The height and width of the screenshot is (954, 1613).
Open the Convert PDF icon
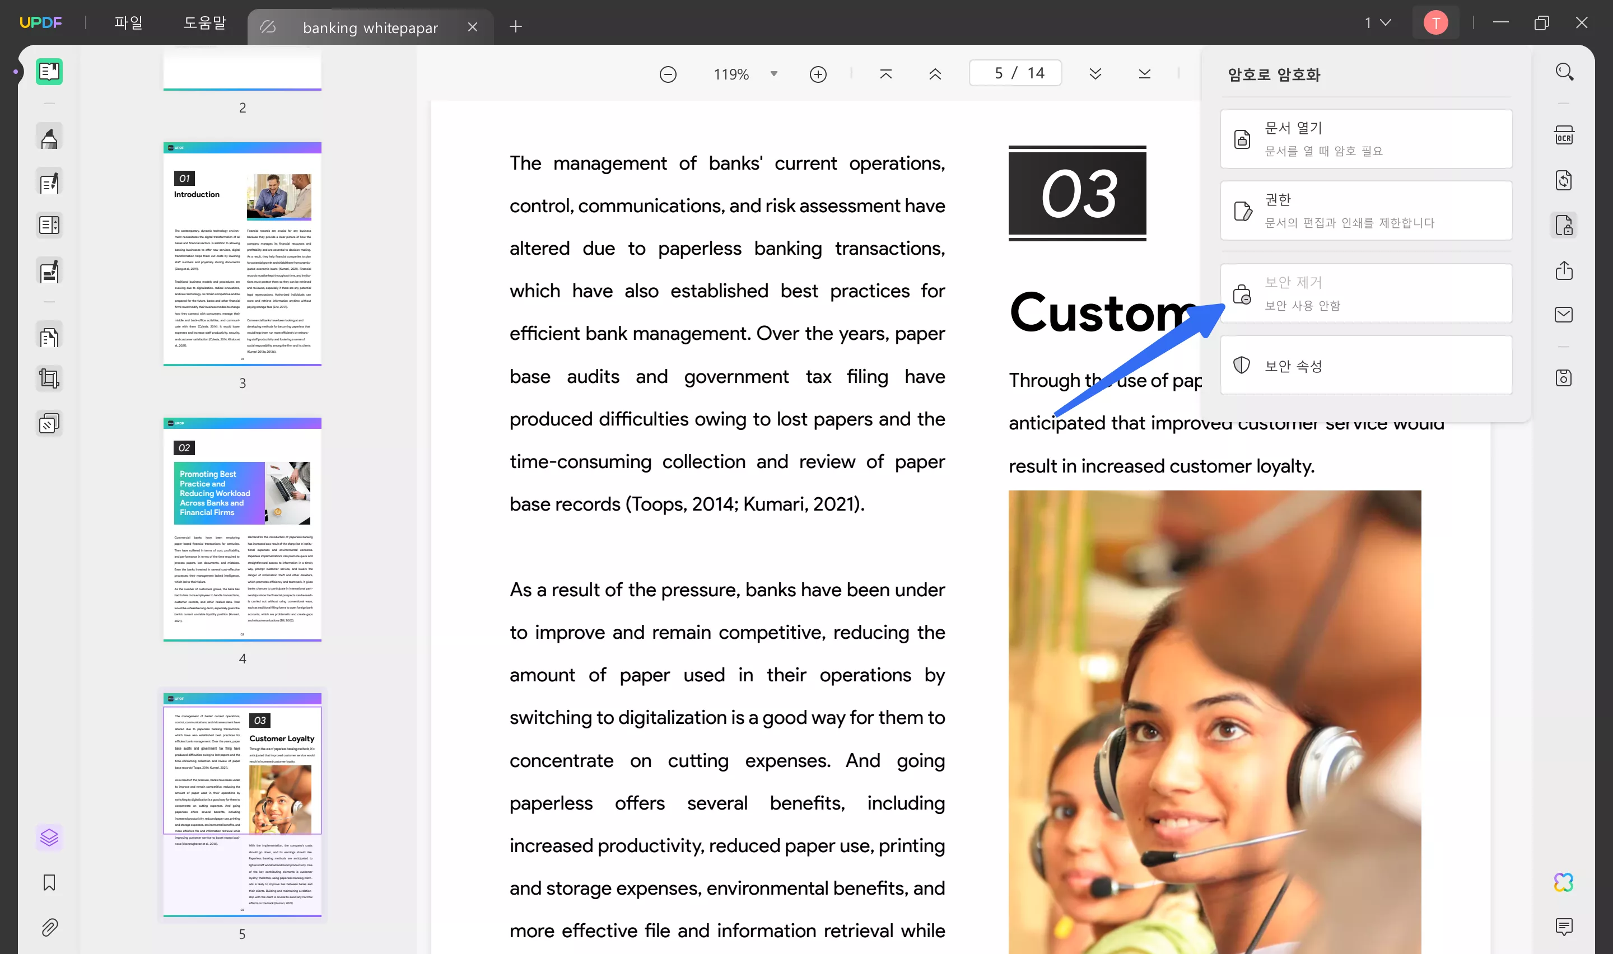click(x=1564, y=181)
